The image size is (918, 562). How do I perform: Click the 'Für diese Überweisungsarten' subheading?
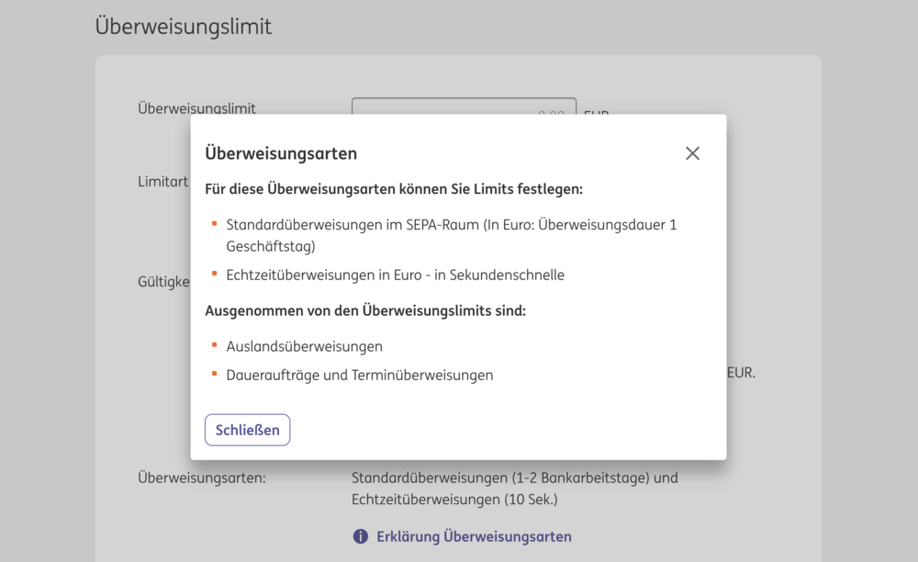394,189
